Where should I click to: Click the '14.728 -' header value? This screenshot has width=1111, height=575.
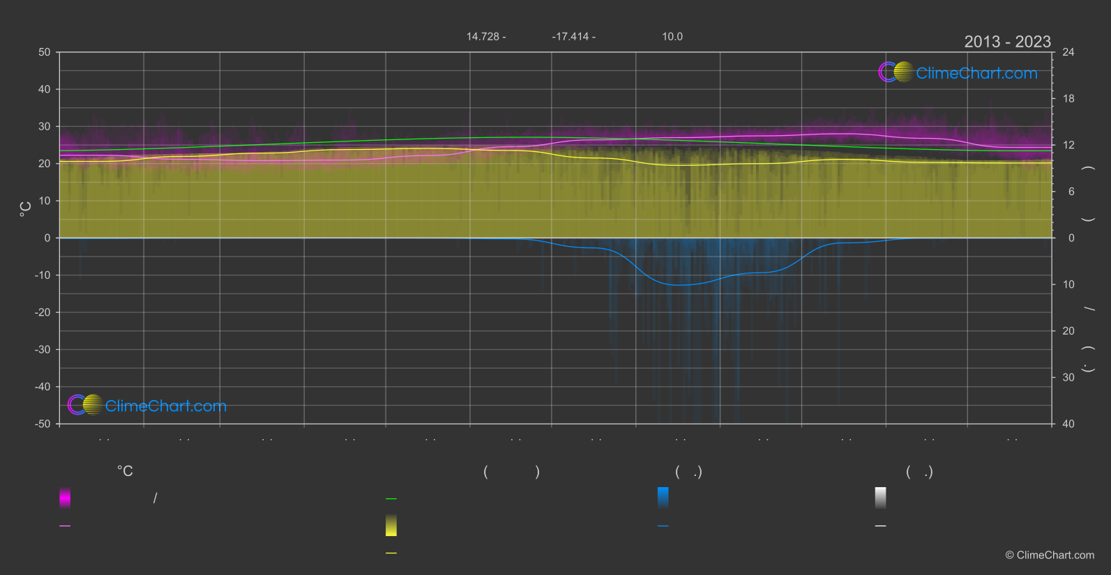point(486,36)
